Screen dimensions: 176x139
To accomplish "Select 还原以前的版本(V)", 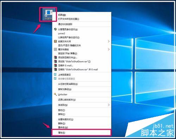I will click(x=67, y=100).
